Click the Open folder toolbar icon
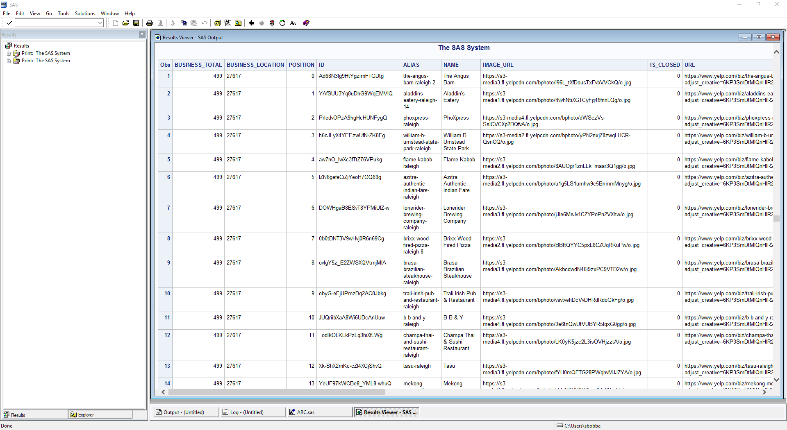 pyautogui.click(x=126, y=23)
